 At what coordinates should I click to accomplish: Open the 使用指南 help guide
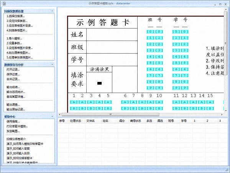point(13,121)
